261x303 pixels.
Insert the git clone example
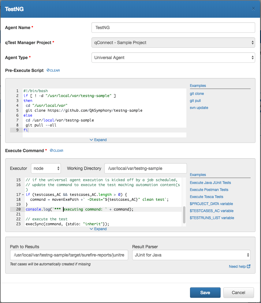(x=197, y=94)
